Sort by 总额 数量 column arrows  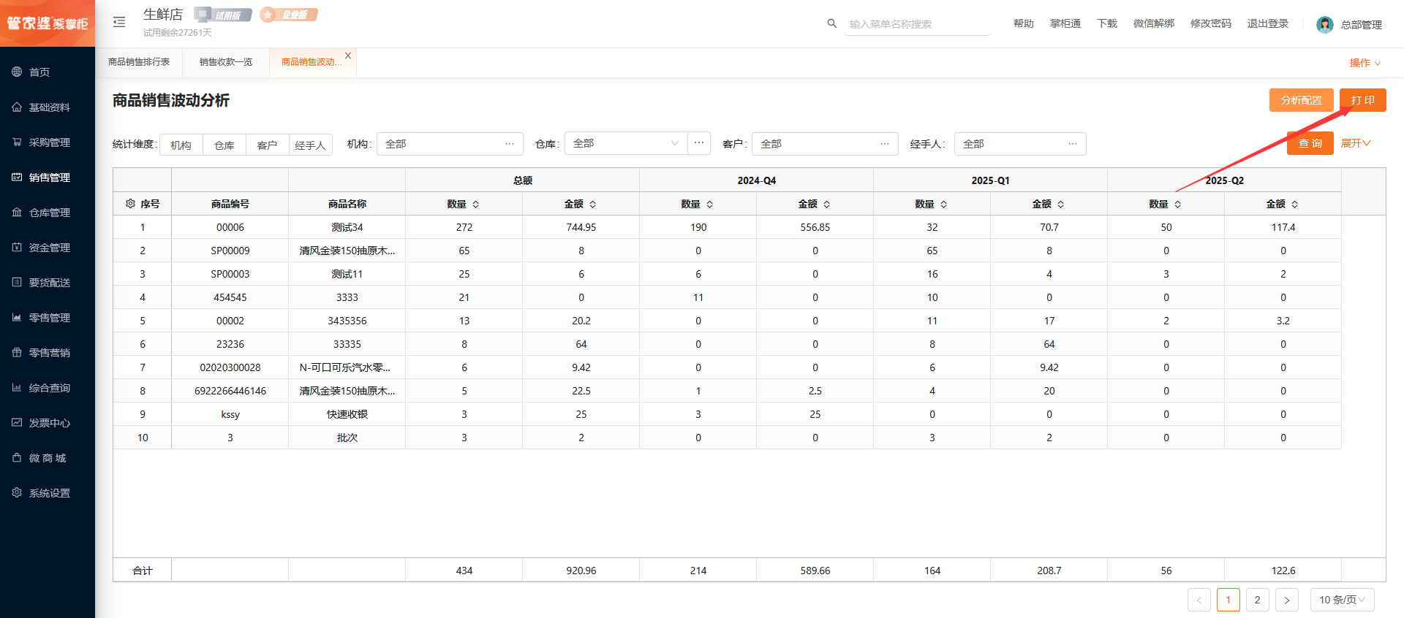click(x=475, y=205)
